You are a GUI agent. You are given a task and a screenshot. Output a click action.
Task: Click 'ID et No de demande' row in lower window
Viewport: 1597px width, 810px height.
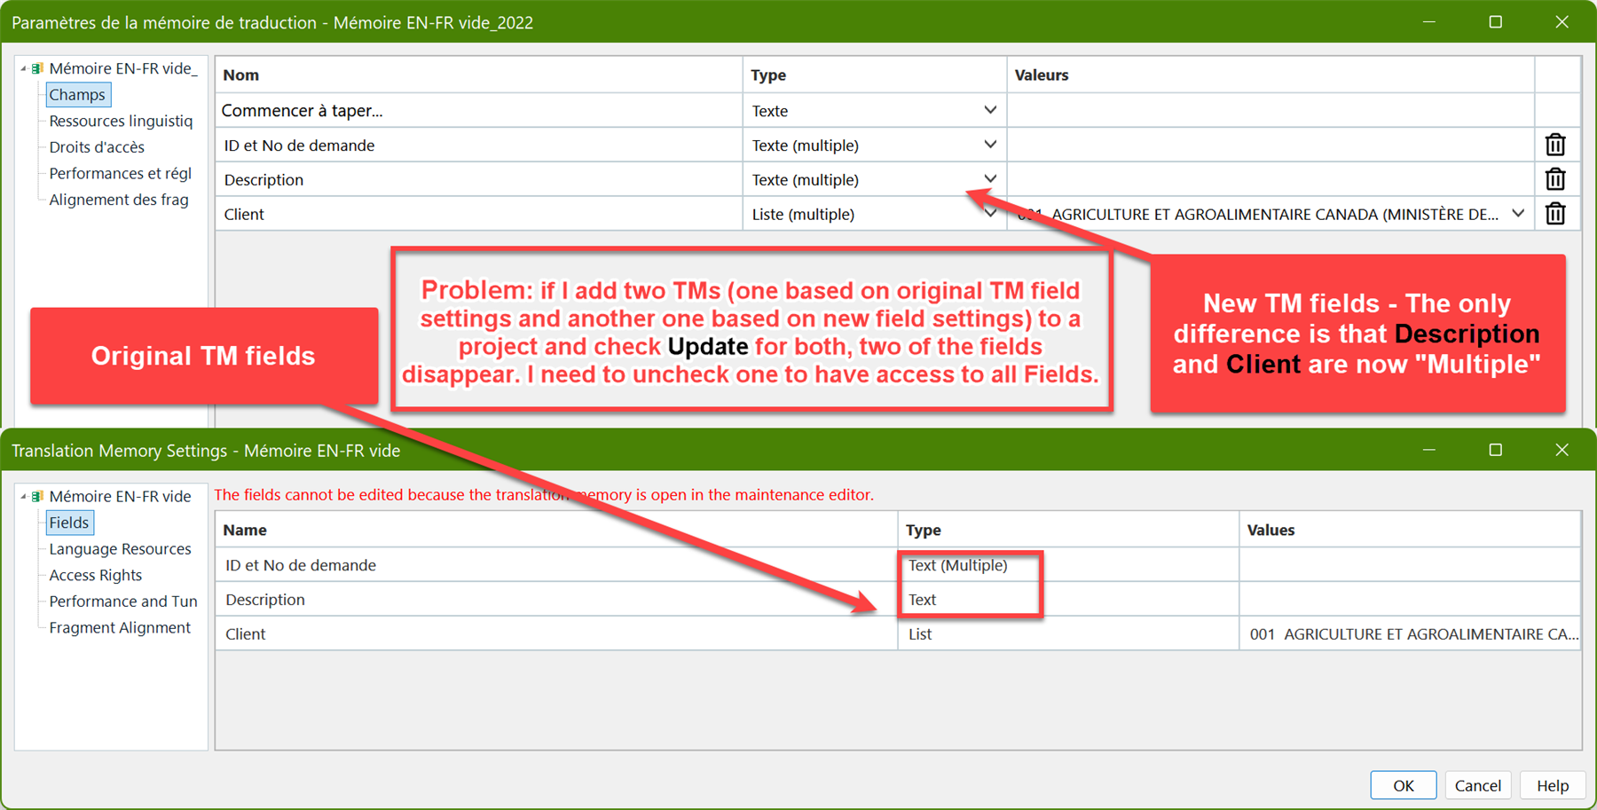[898, 565]
